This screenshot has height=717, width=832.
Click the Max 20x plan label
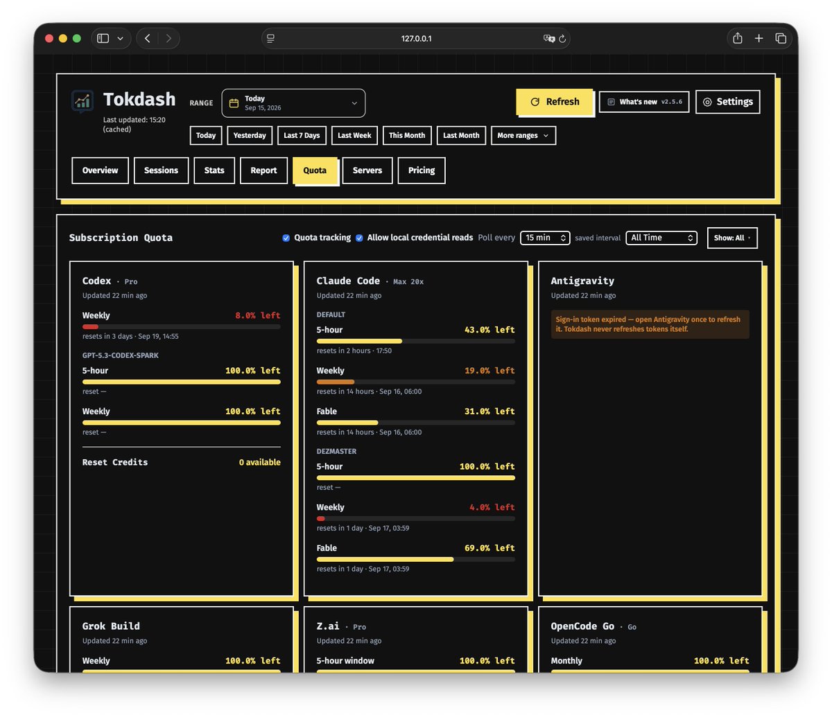408,282
